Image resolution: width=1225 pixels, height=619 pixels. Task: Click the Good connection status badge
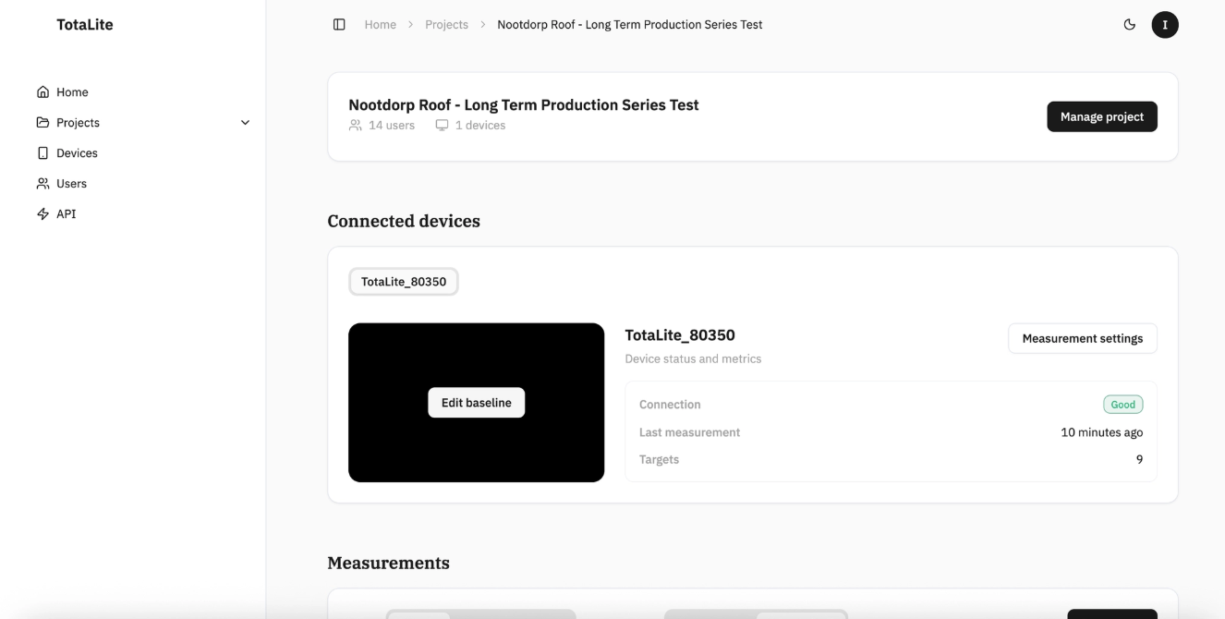[1122, 405]
